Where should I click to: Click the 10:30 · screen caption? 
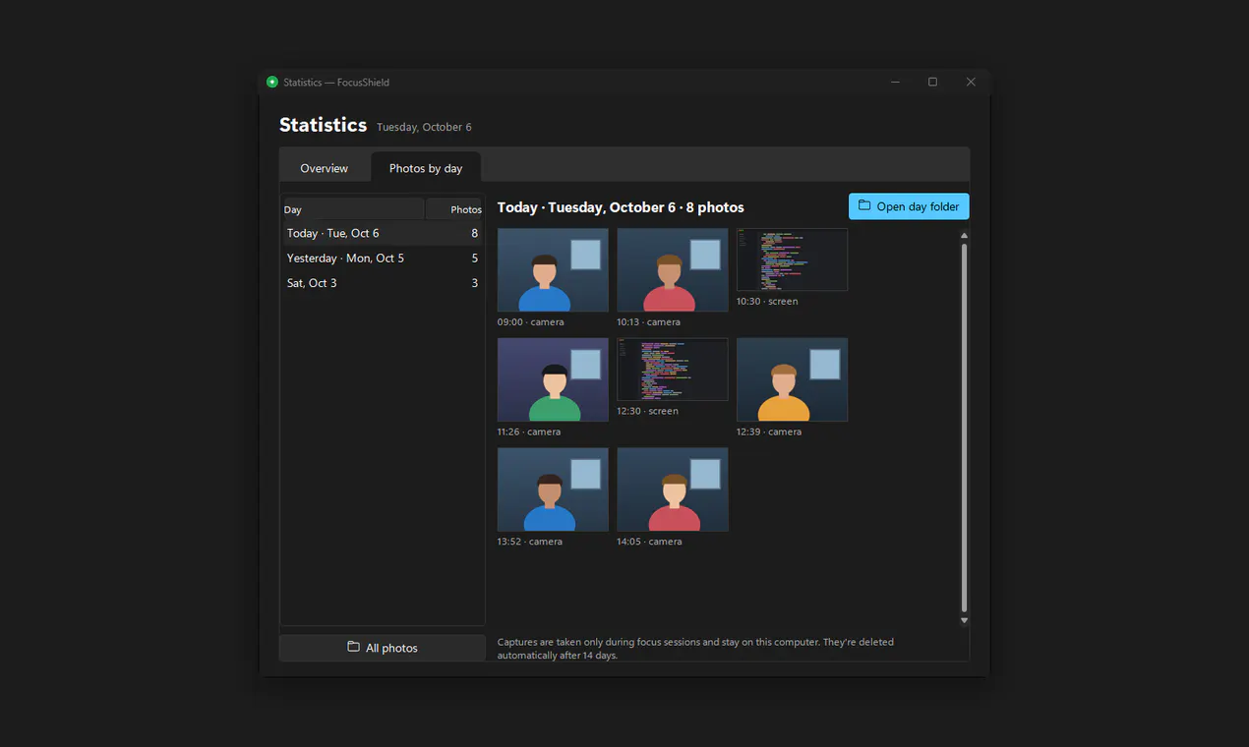coord(767,302)
